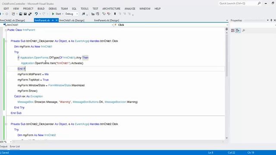Viewport: 276px width, 155px height.
Task: Collapse the btnChild2_Click sub outline
Action: [6, 124]
